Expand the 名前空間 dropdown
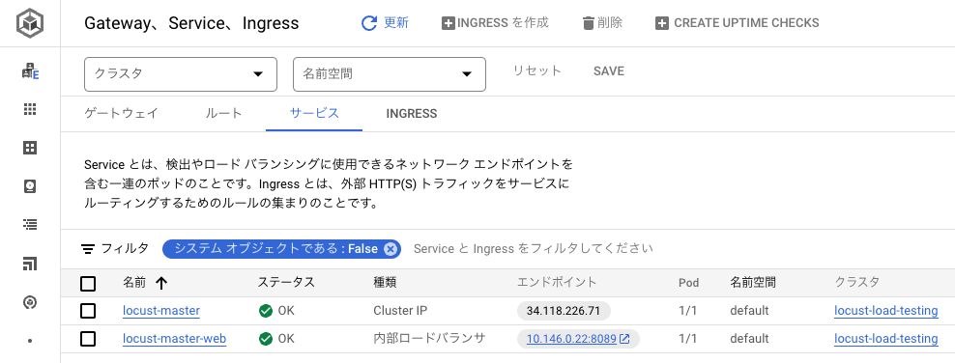 coord(390,74)
